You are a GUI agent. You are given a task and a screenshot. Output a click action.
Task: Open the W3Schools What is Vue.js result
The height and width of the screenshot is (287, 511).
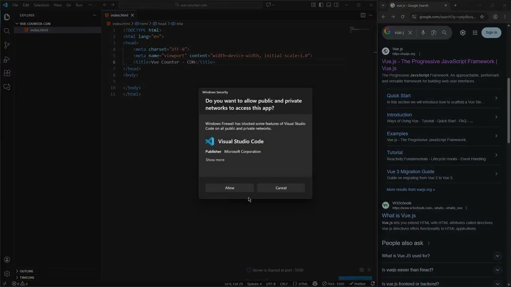[x=398, y=216]
